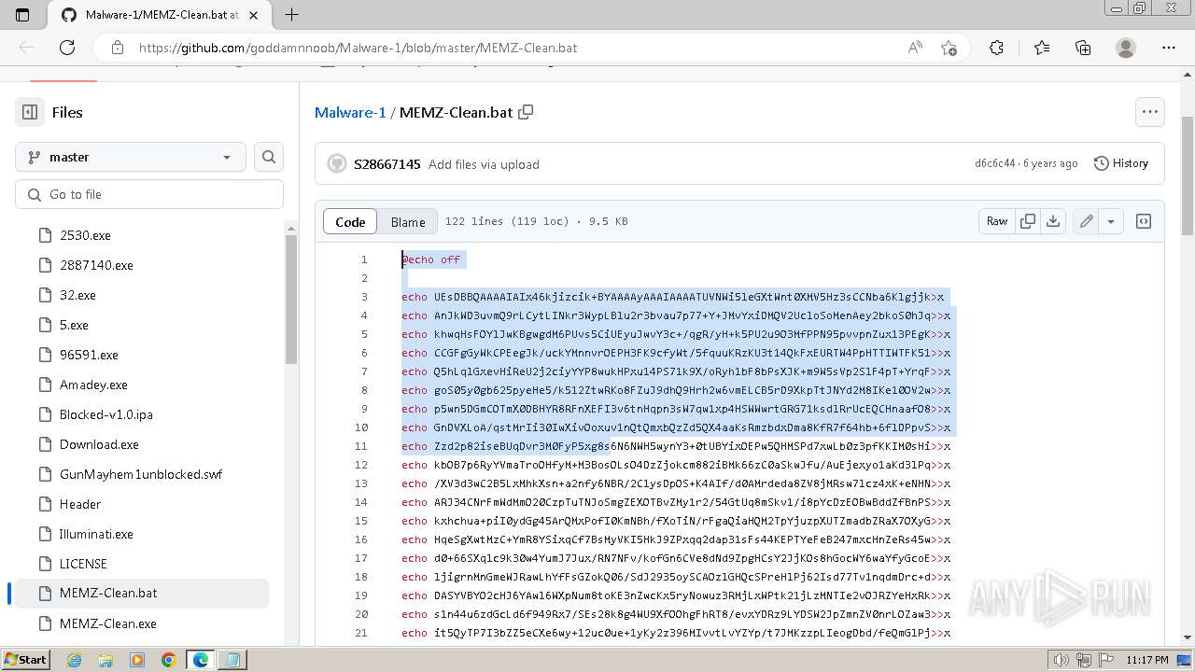View site information lock icon
Viewport: 1195px width, 672px height.
pyautogui.click(x=117, y=48)
